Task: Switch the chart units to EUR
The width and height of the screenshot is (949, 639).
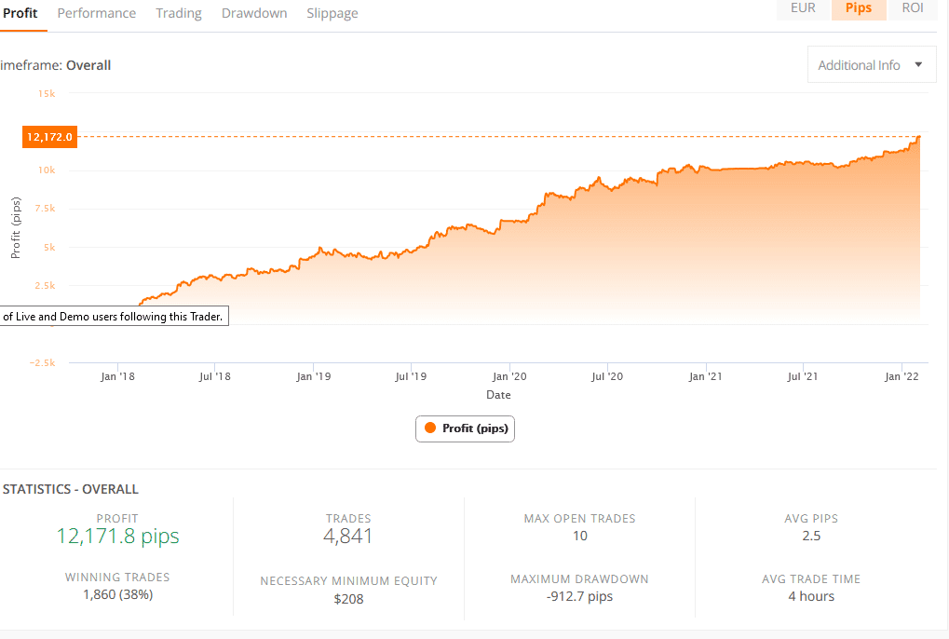Action: (803, 8)
